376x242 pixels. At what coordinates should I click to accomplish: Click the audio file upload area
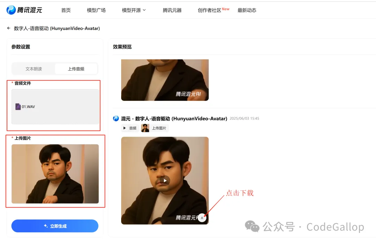pyautogui.click(x=55, y=107)
